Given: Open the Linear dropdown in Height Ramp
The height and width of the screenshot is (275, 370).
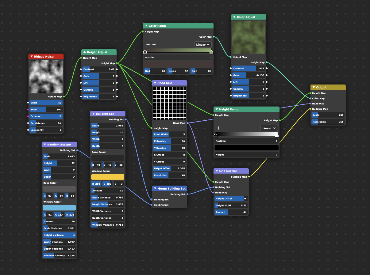Looking at the screenshot, I should coord(269,128).
